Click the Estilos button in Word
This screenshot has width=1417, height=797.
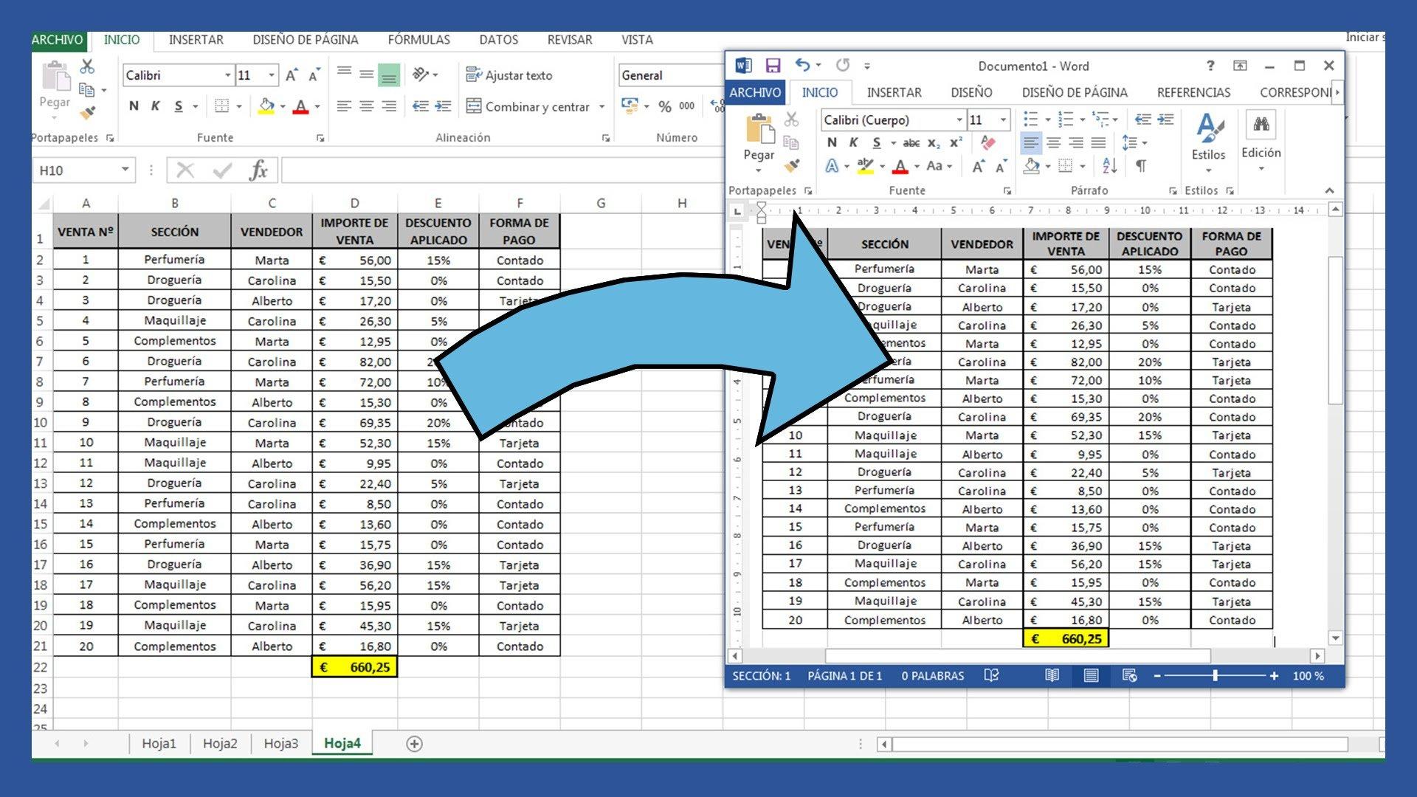[x=1208, y=144]
